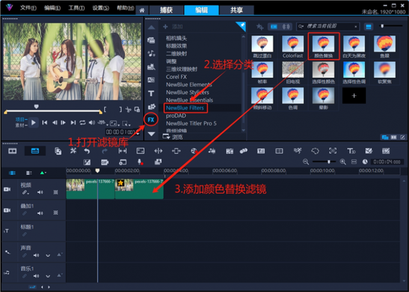Open the search options dropdown magnifier
The width and height of the screenshot is (409, 292).
tap(301, 26)
